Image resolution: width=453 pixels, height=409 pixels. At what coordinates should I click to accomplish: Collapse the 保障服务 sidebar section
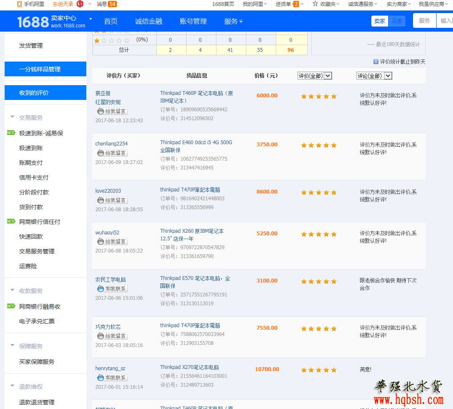13,345
